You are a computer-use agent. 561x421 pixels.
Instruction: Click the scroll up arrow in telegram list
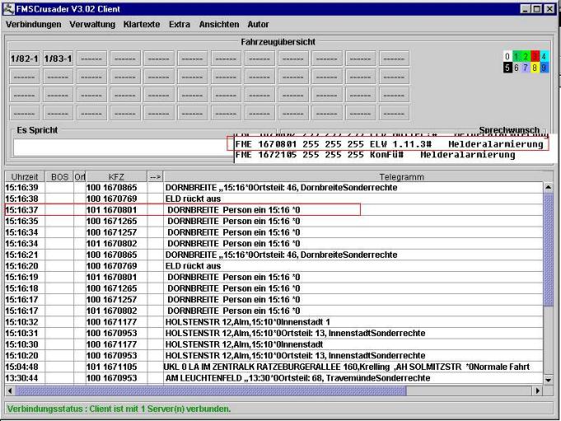tap(548, 188)
